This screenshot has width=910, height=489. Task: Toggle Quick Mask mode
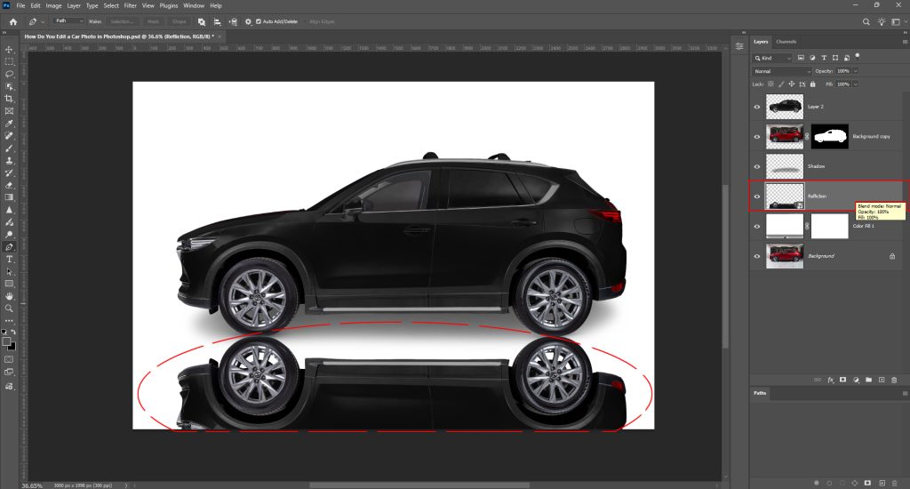pyautogui.click(x=9, y=359)
